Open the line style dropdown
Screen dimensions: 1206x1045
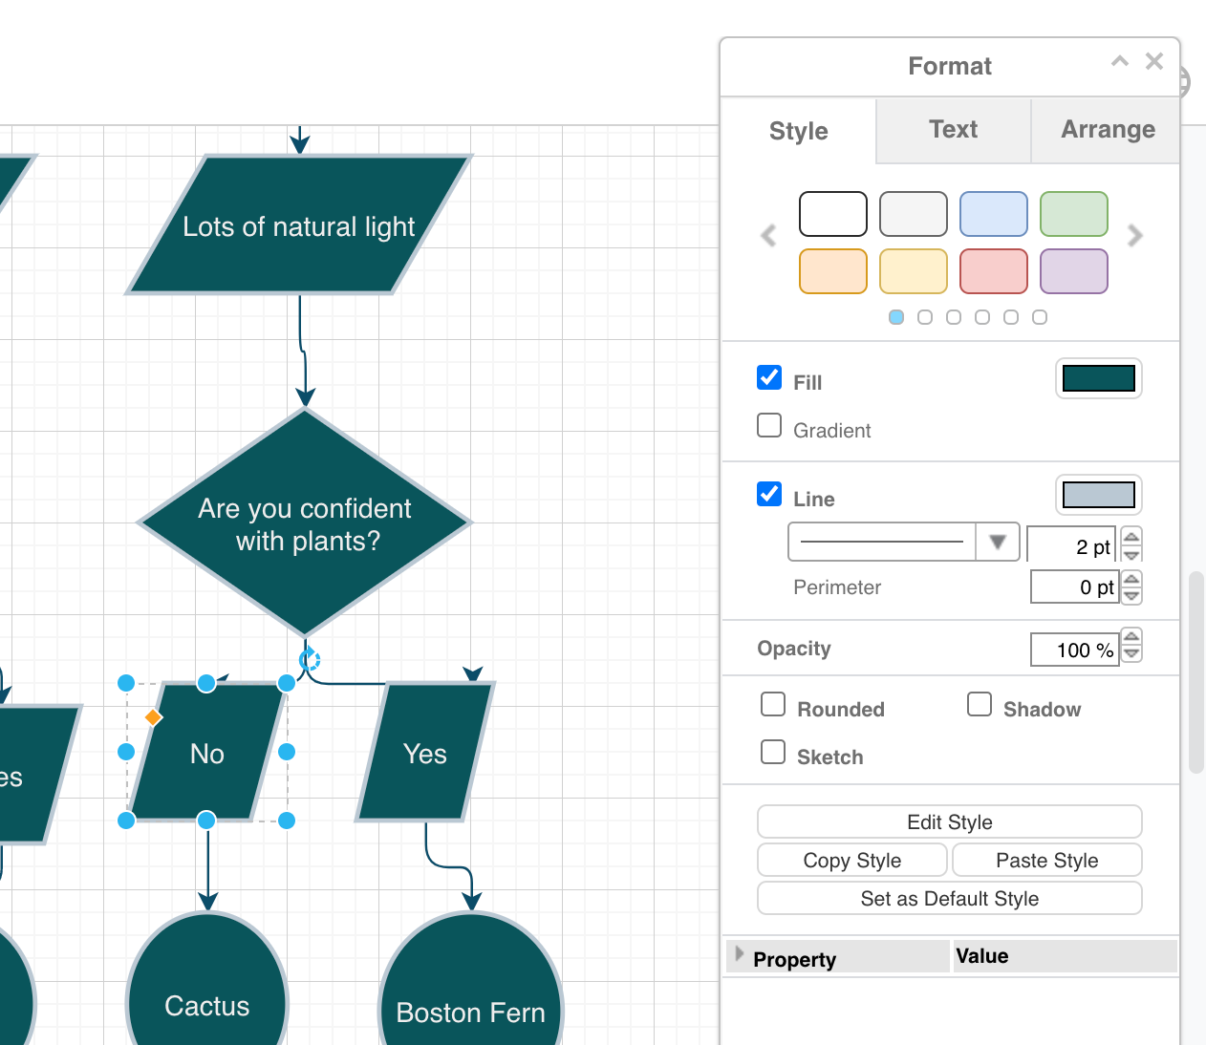tap(997, 542)
